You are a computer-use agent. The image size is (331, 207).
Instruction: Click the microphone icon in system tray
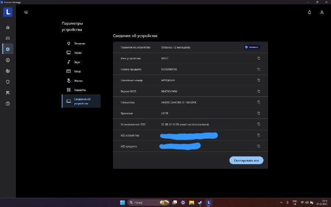[287, 202]
